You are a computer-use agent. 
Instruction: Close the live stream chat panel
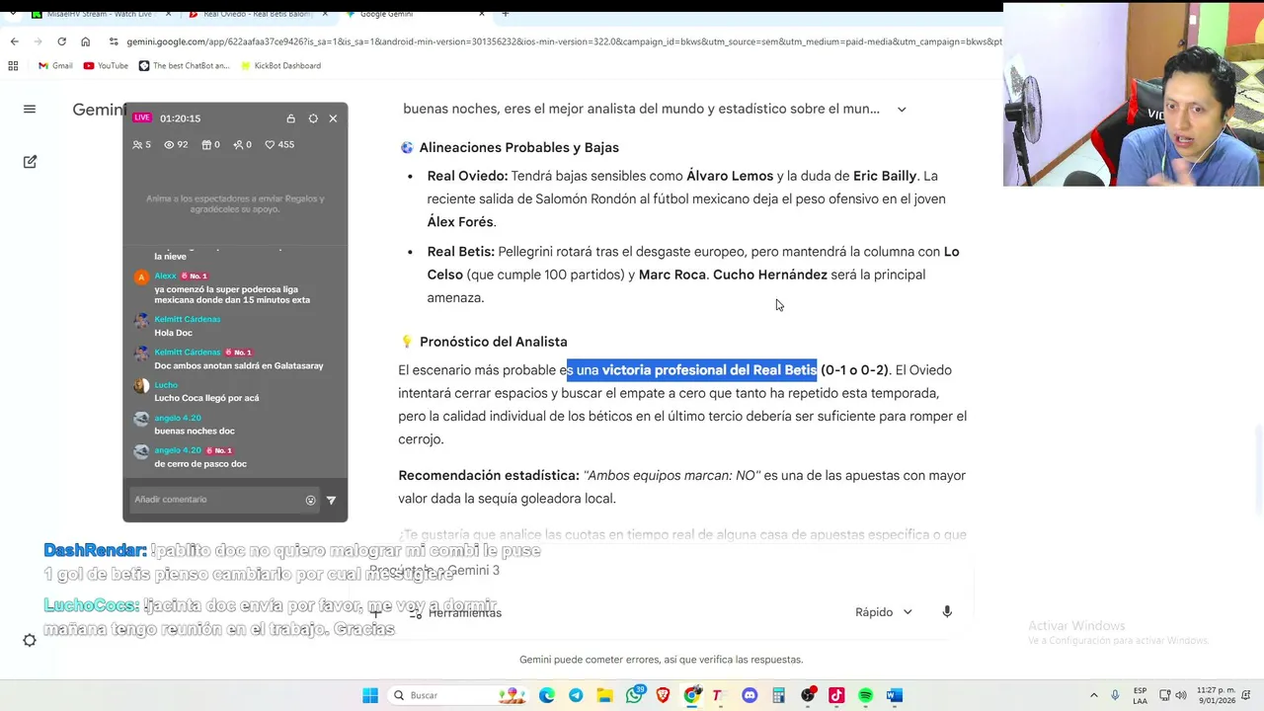(x=333, y=118)
